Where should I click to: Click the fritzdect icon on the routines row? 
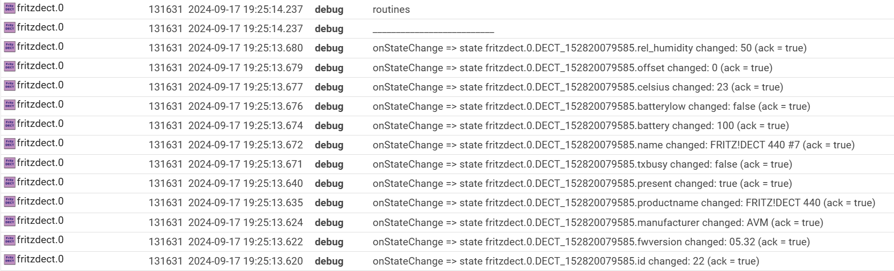tap(9, 8)
